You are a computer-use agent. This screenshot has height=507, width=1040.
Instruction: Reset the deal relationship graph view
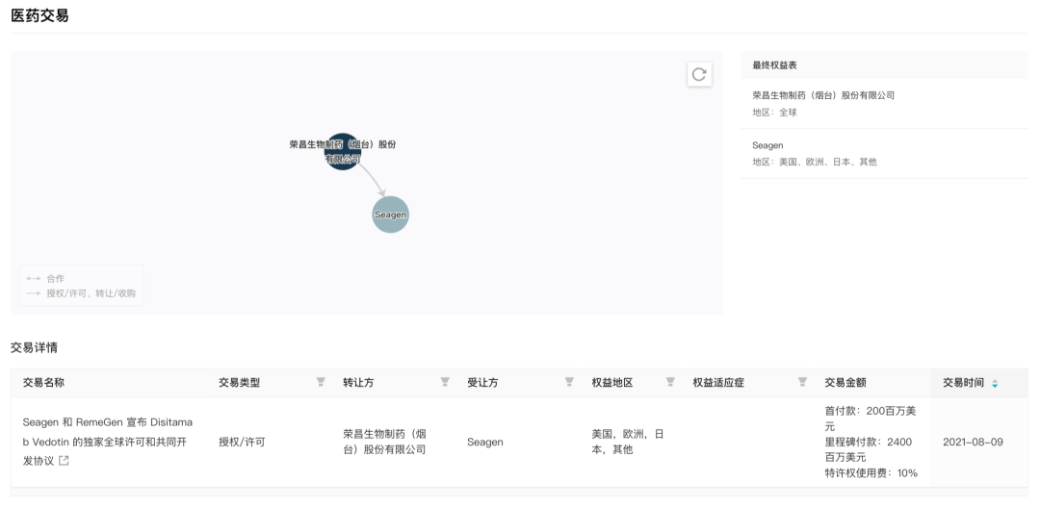699,74
